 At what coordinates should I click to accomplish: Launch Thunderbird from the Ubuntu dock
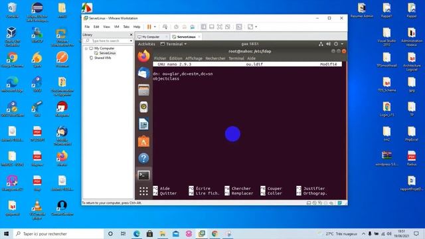(143, 73)
